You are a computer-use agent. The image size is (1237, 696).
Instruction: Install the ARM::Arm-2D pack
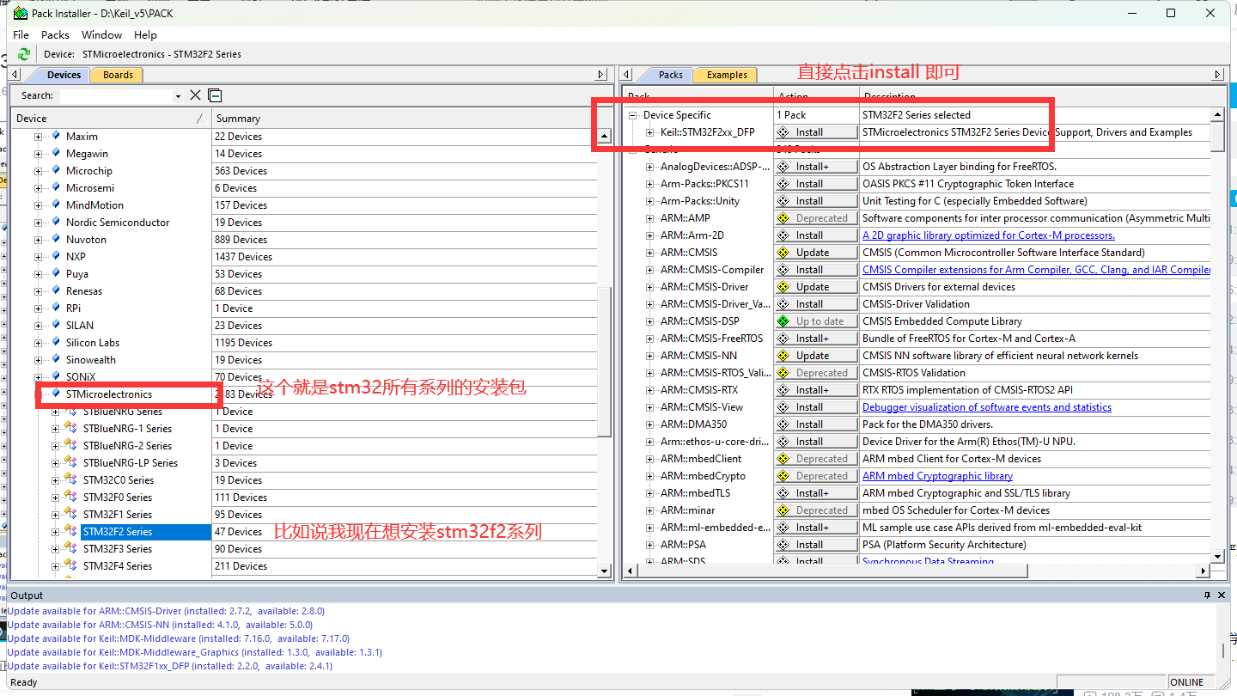point(816,235)
